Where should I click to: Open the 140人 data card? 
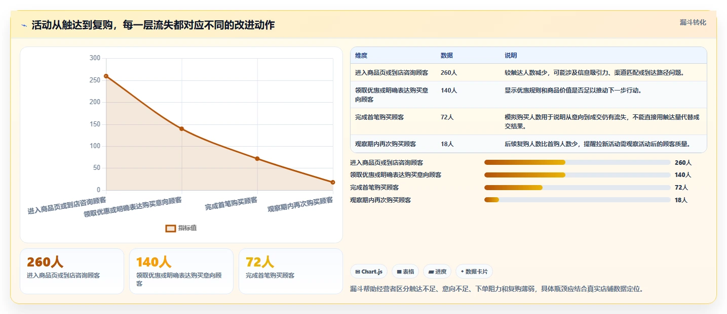(x=181, y=271)
